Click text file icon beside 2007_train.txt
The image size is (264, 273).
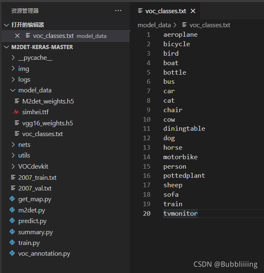(12, 178)
